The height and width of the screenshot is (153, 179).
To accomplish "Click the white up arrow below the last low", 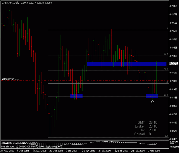I will [x=152, y=102].
